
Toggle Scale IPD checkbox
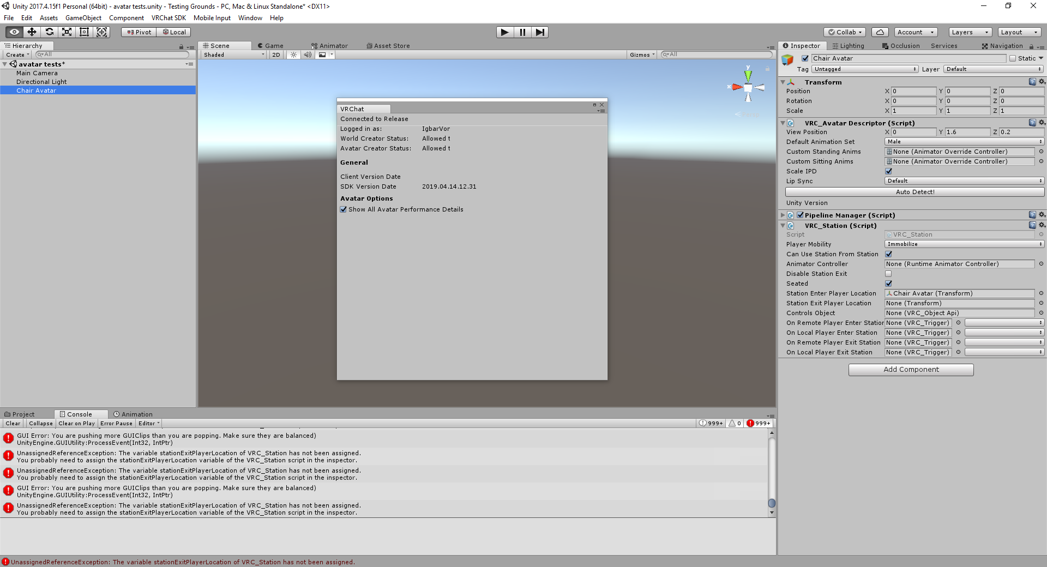tap(888, 171)
